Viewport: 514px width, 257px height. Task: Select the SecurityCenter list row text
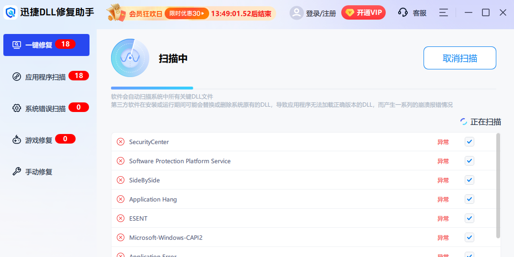click(149, 142)
